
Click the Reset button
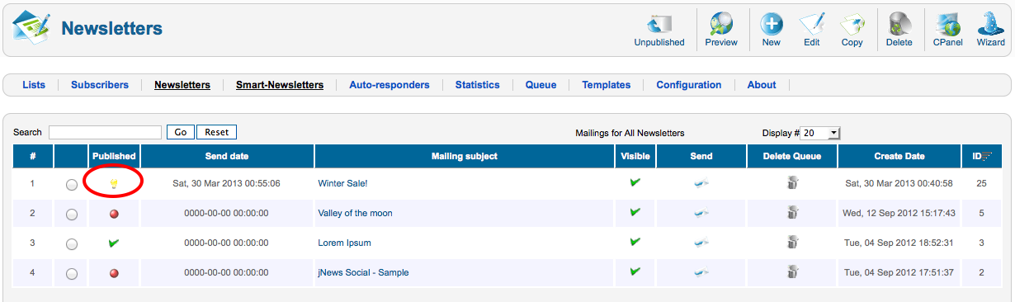click(216, 132)
